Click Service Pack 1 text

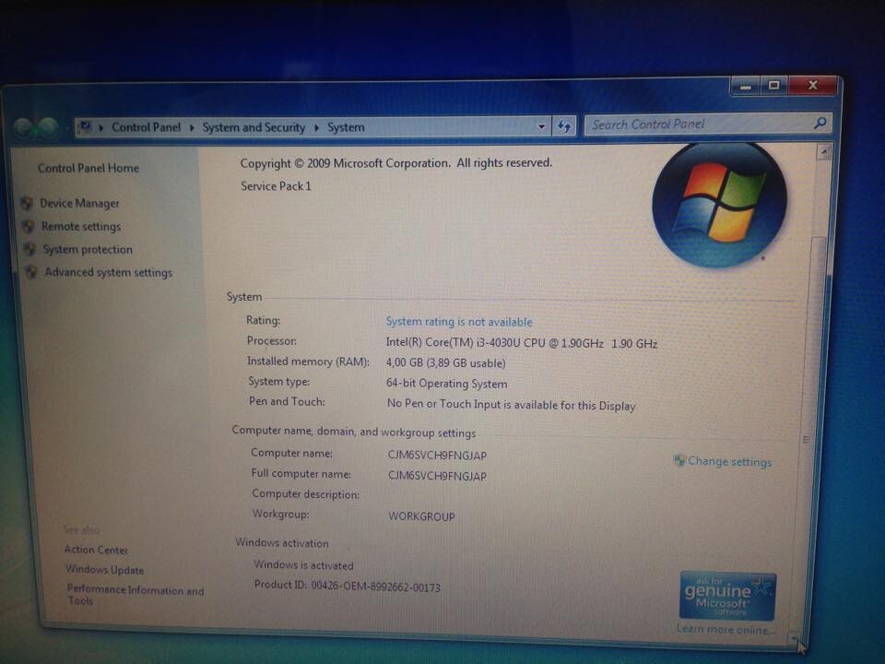pos(276,186)
